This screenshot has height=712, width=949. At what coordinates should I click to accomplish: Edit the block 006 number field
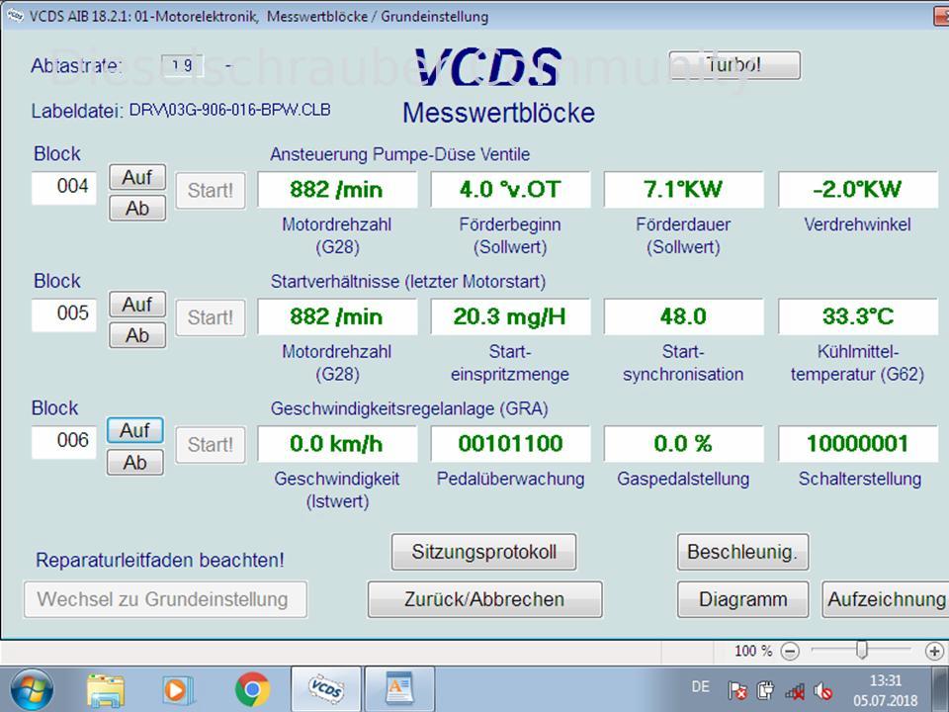[64, 442]
